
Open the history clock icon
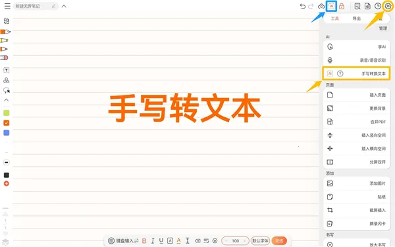[378, 7]
